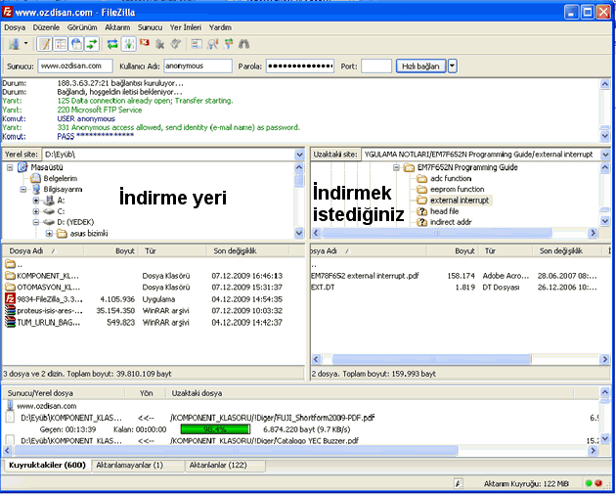This screenshot has width=616, height=494.
Task: Select the asus bizimki folder icon
Action: pos(62,234)
